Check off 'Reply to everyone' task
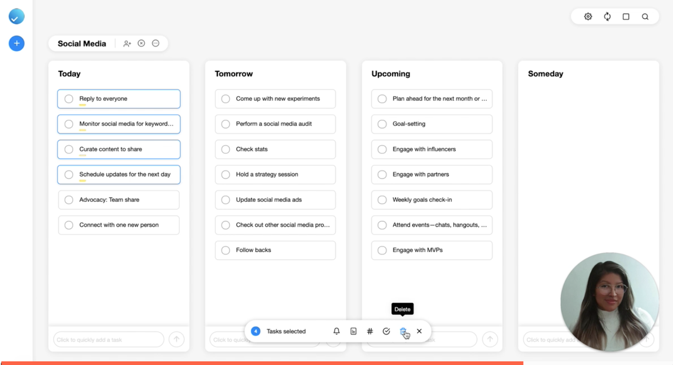This screenshot has height=365, width=673. 69,99
